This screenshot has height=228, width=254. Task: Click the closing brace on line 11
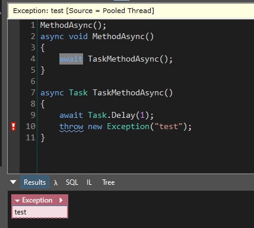pyautogui.click(x=43, y=138)
